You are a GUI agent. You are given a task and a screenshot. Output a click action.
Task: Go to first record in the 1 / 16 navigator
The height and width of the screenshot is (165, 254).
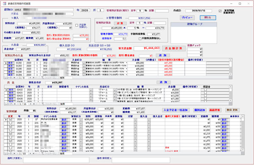[x=14, y=104]
